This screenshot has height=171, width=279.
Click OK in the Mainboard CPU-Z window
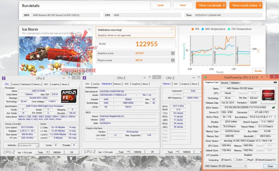pos(152,152)
